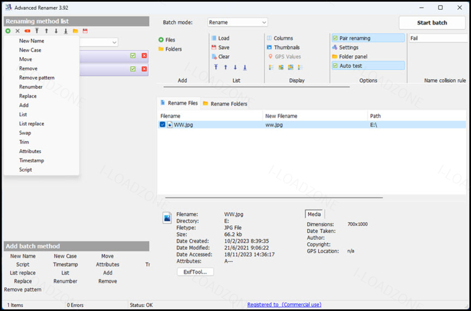The image size is (471, 311).
Task: Toggle green enable check of first method
Action: point(133,56)
